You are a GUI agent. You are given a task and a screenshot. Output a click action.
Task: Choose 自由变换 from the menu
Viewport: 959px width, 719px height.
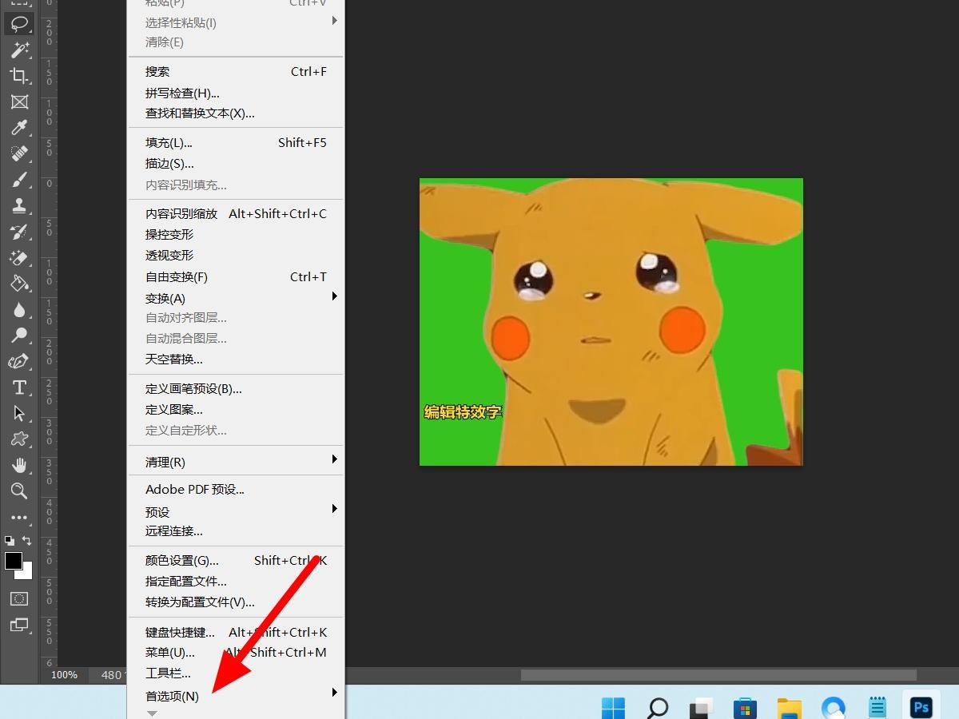(177, 276)
